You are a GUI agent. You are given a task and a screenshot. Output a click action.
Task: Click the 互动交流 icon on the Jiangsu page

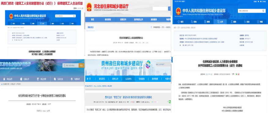(55, 79)
